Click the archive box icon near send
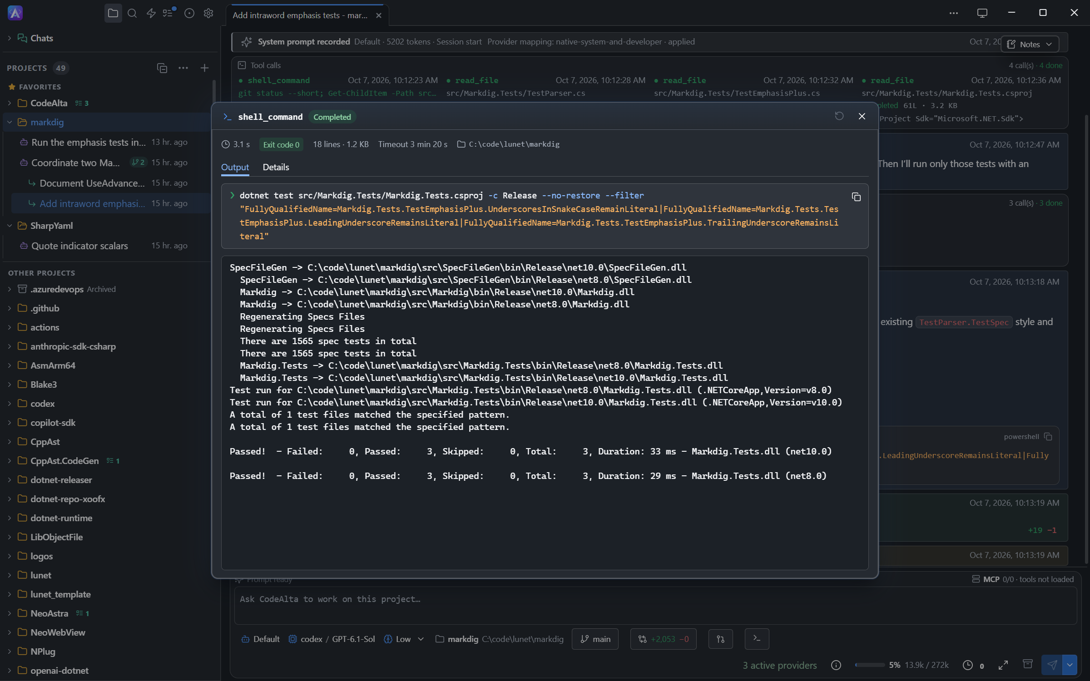Viewport: 1090px width, 681px height. (x=1027, y=664)
